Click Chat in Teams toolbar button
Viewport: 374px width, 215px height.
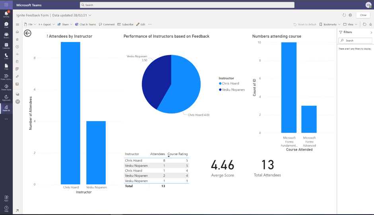[86, 24]
